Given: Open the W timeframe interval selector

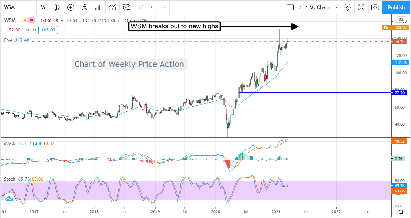Looking at the screenshot, I should (43, 7).
